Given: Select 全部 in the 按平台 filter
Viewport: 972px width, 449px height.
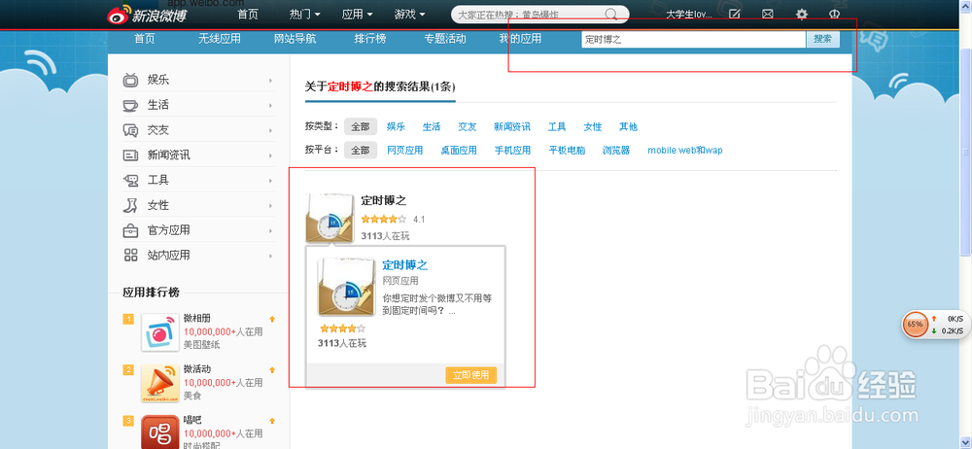Looking at the screenshot, I should click(361, 150).
